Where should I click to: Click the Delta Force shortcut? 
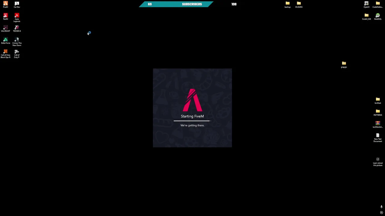click(x=5, y=40)
